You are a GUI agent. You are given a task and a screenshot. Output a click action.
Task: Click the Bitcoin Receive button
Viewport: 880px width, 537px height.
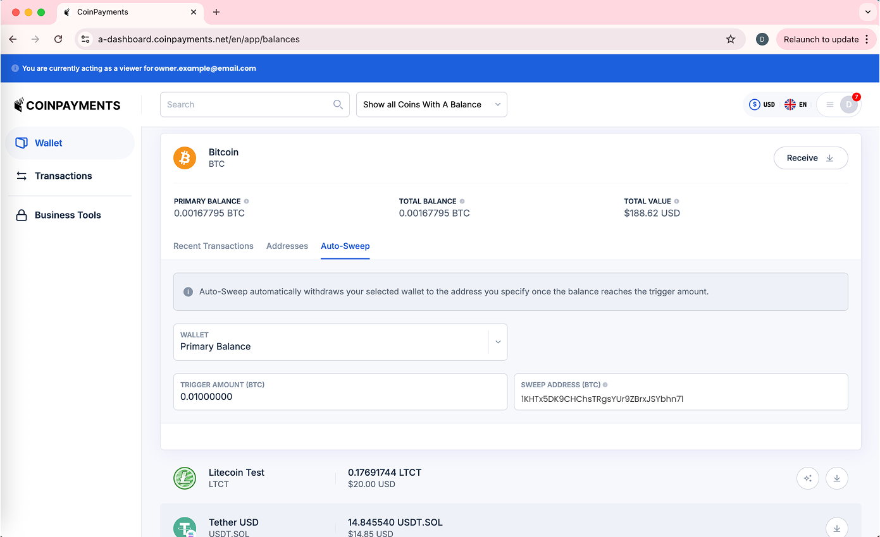tap(810, 158)
